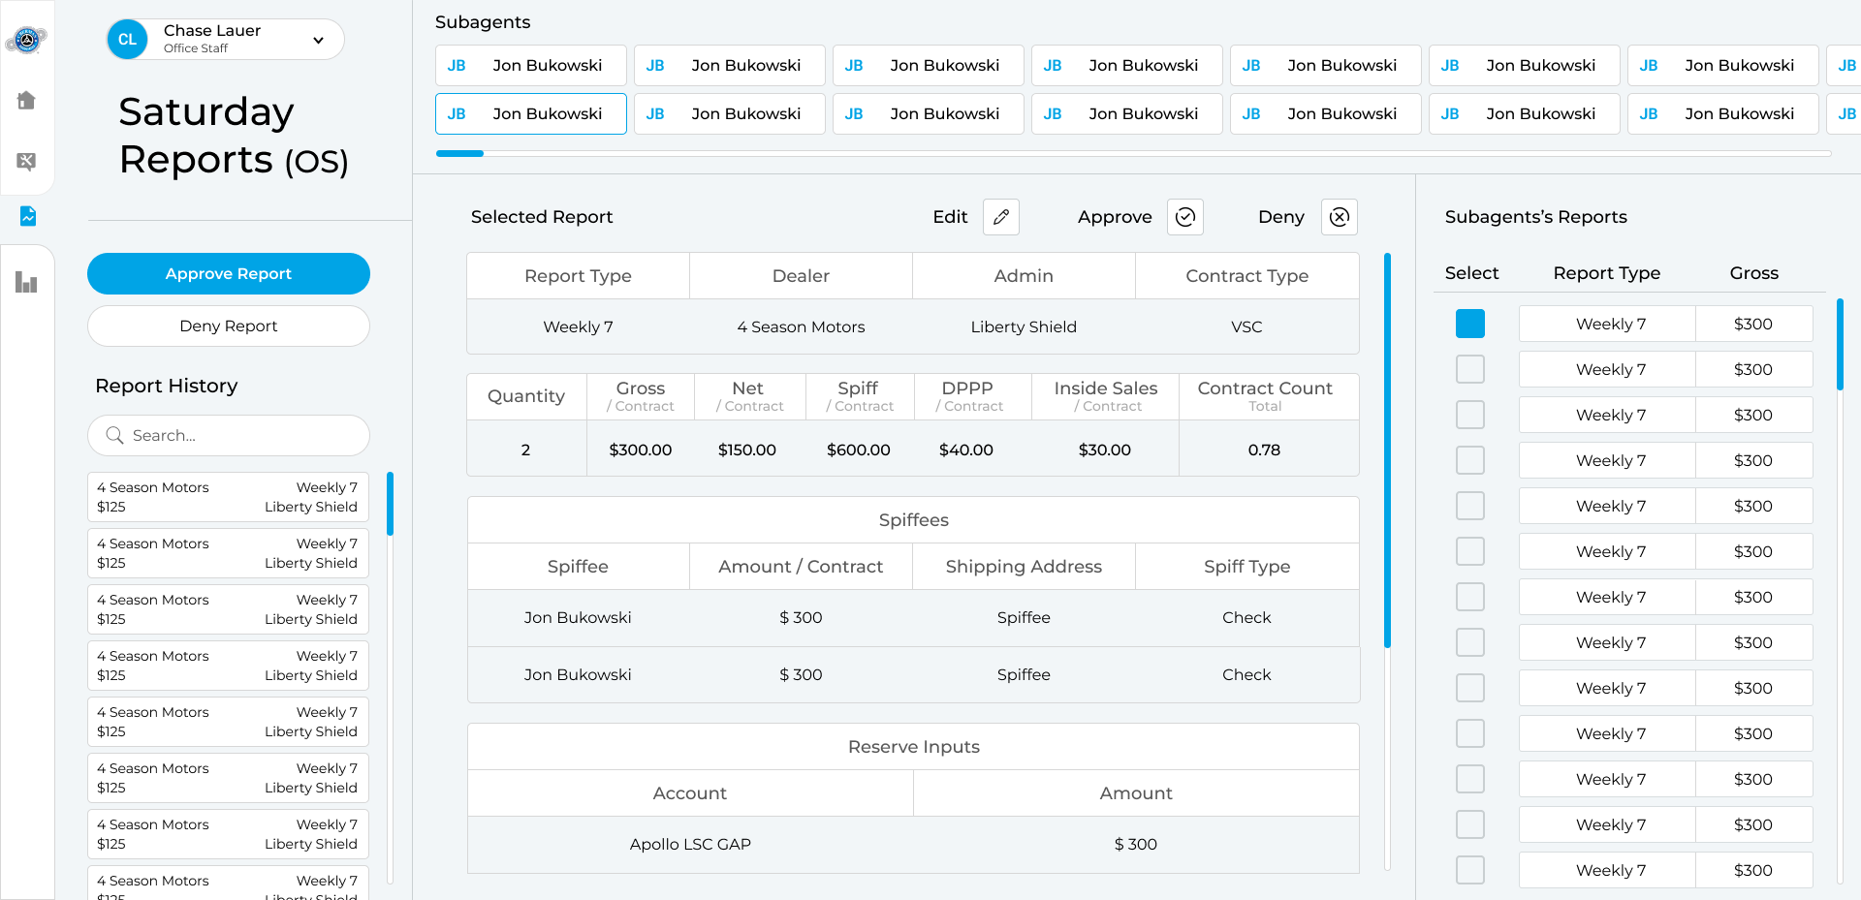Uncheck the first selected Weekly 7 checkbox
Image resolution: width=1861 pixels, height=900 pixels.
[x=1469, y=324]
